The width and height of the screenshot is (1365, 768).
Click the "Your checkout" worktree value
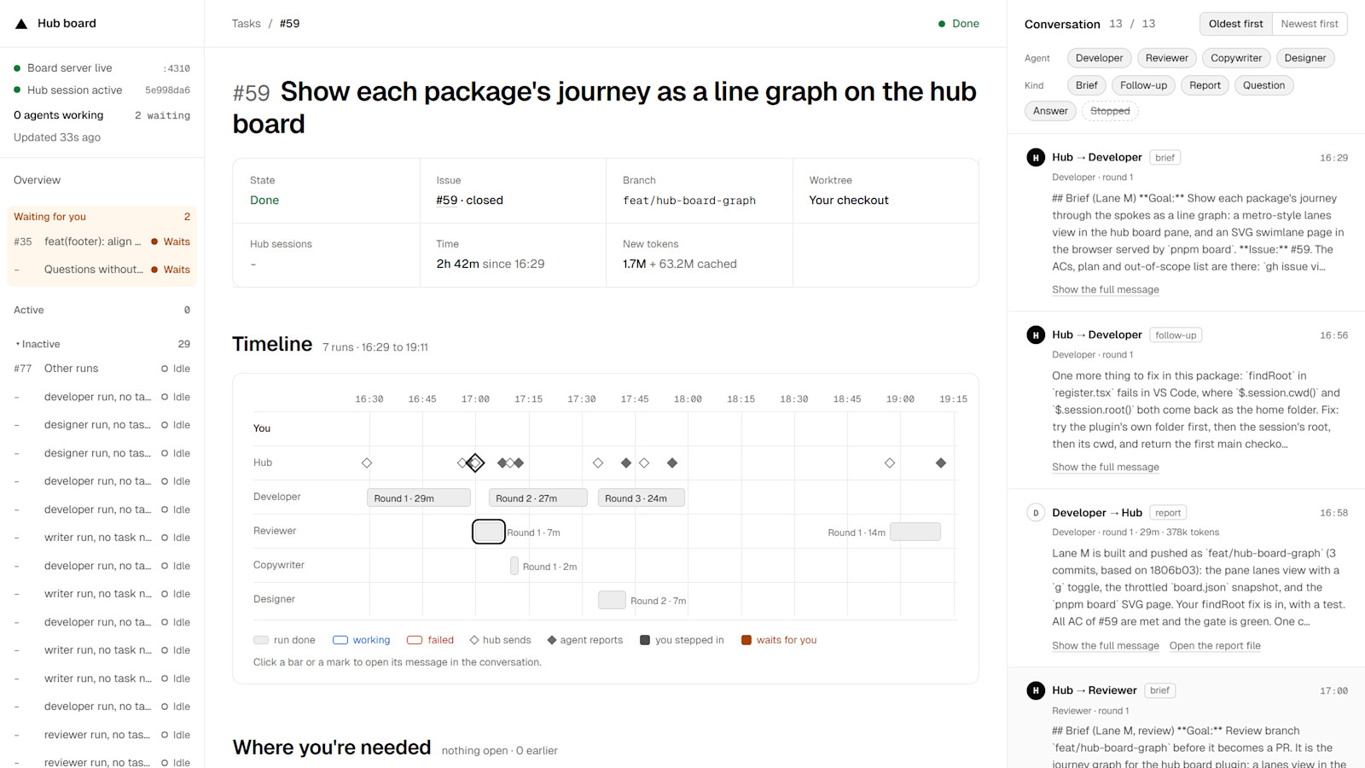(x=849, y=201)
